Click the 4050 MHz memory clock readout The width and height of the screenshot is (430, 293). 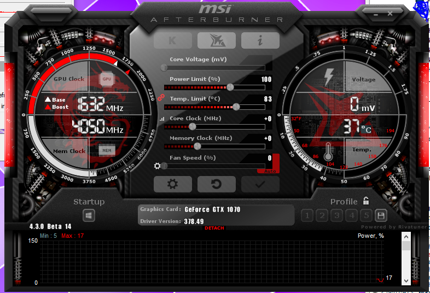(97, 126)
